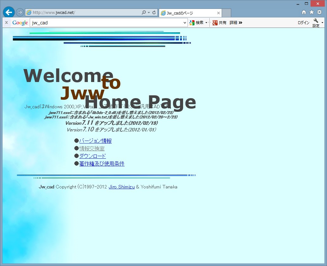Go back with the browser Back arrow
Screen dimensions: 327x266
[9, 12]
